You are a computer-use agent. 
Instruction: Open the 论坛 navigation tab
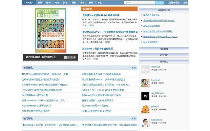[x=57, y=3]
